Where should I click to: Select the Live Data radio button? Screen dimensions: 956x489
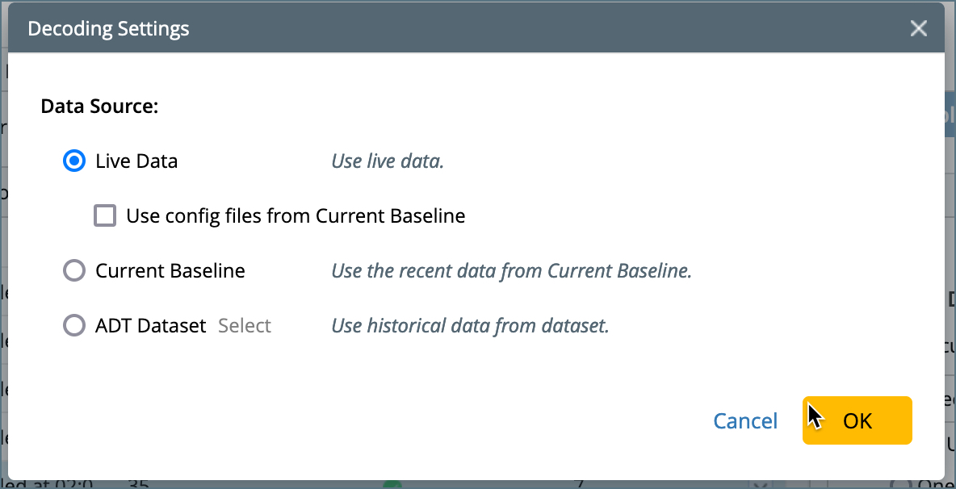pyautogui.click(x=74, y=161)
